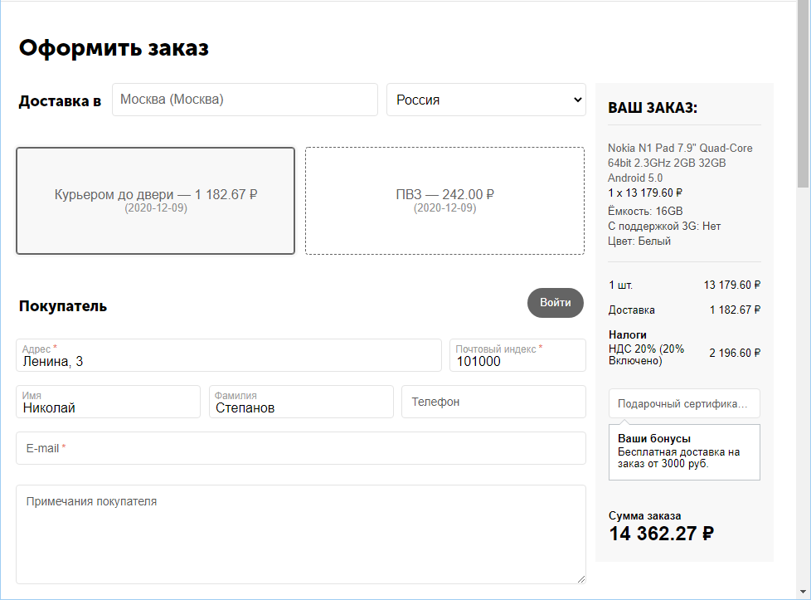811x600 pixels.
Task: Click the Войти login button
Action: 556,302
